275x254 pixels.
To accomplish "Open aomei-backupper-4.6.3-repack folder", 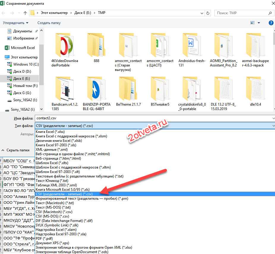I will tap(255, 50).
